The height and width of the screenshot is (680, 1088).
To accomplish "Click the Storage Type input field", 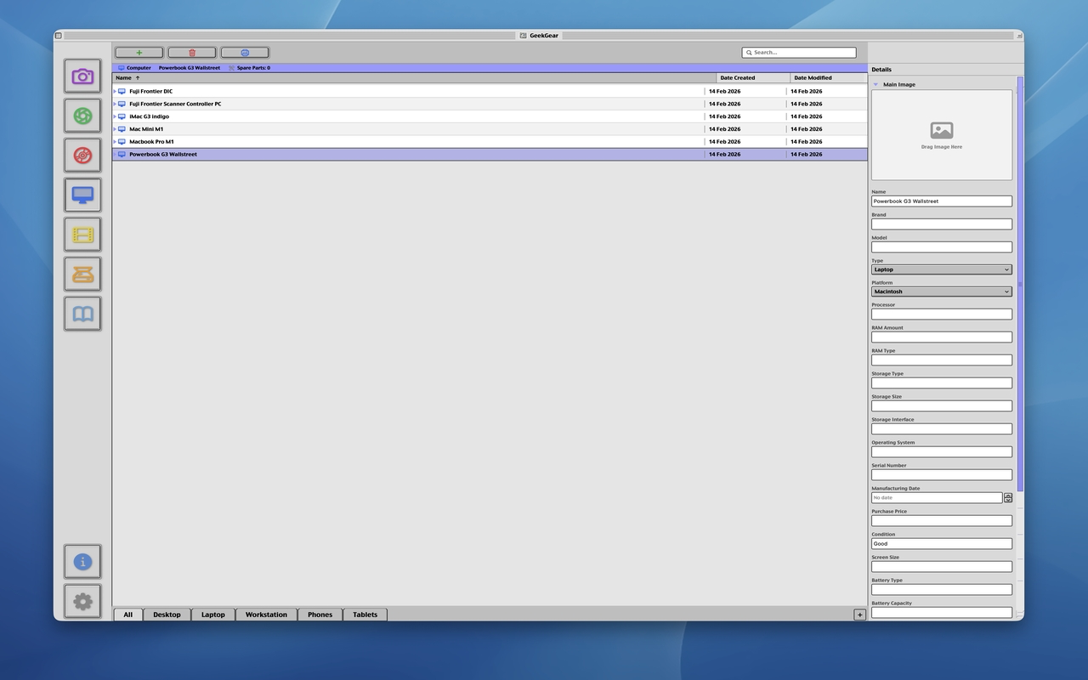I will coord(942,383).
